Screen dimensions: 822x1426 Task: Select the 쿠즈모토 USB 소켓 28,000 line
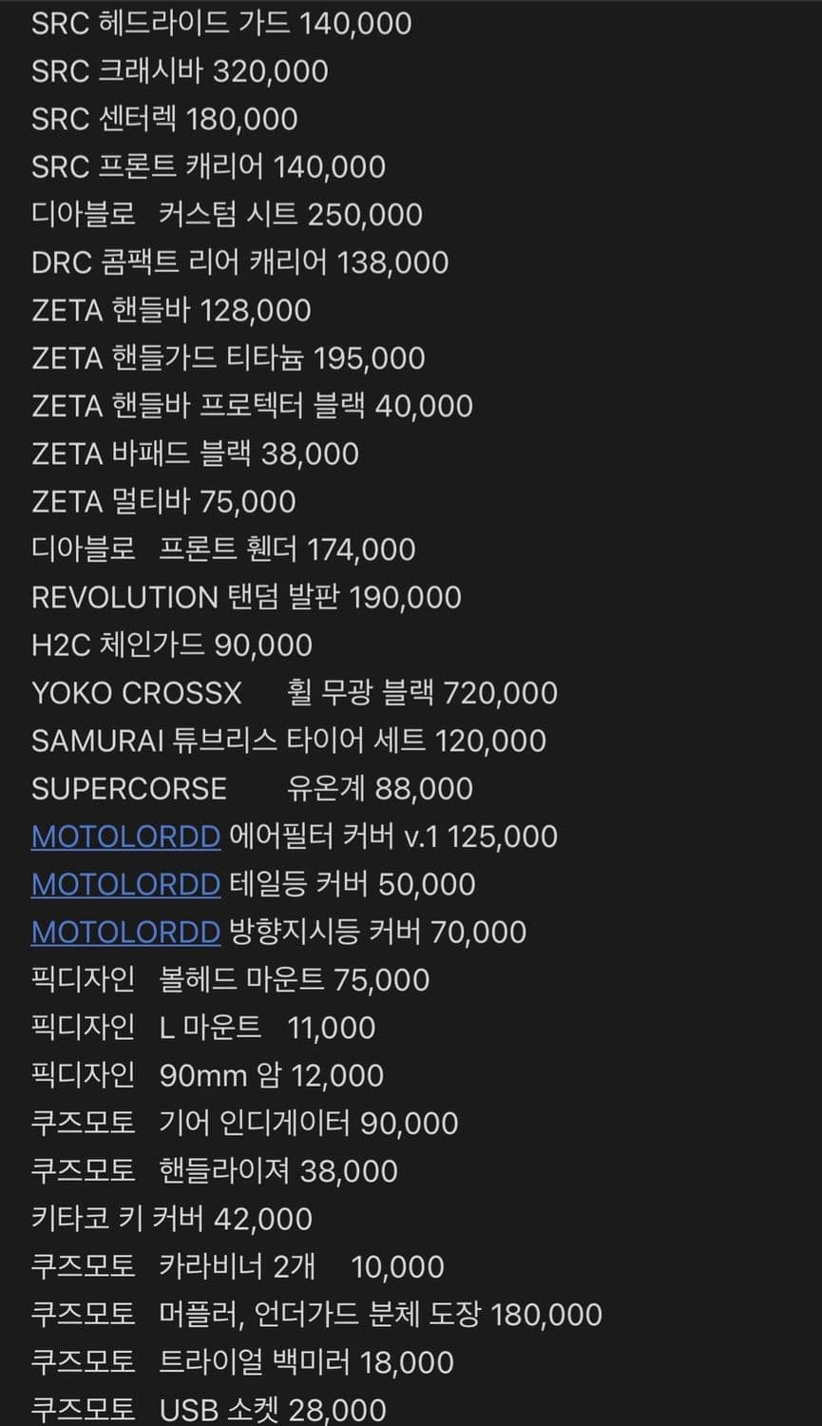point(209,1409)
